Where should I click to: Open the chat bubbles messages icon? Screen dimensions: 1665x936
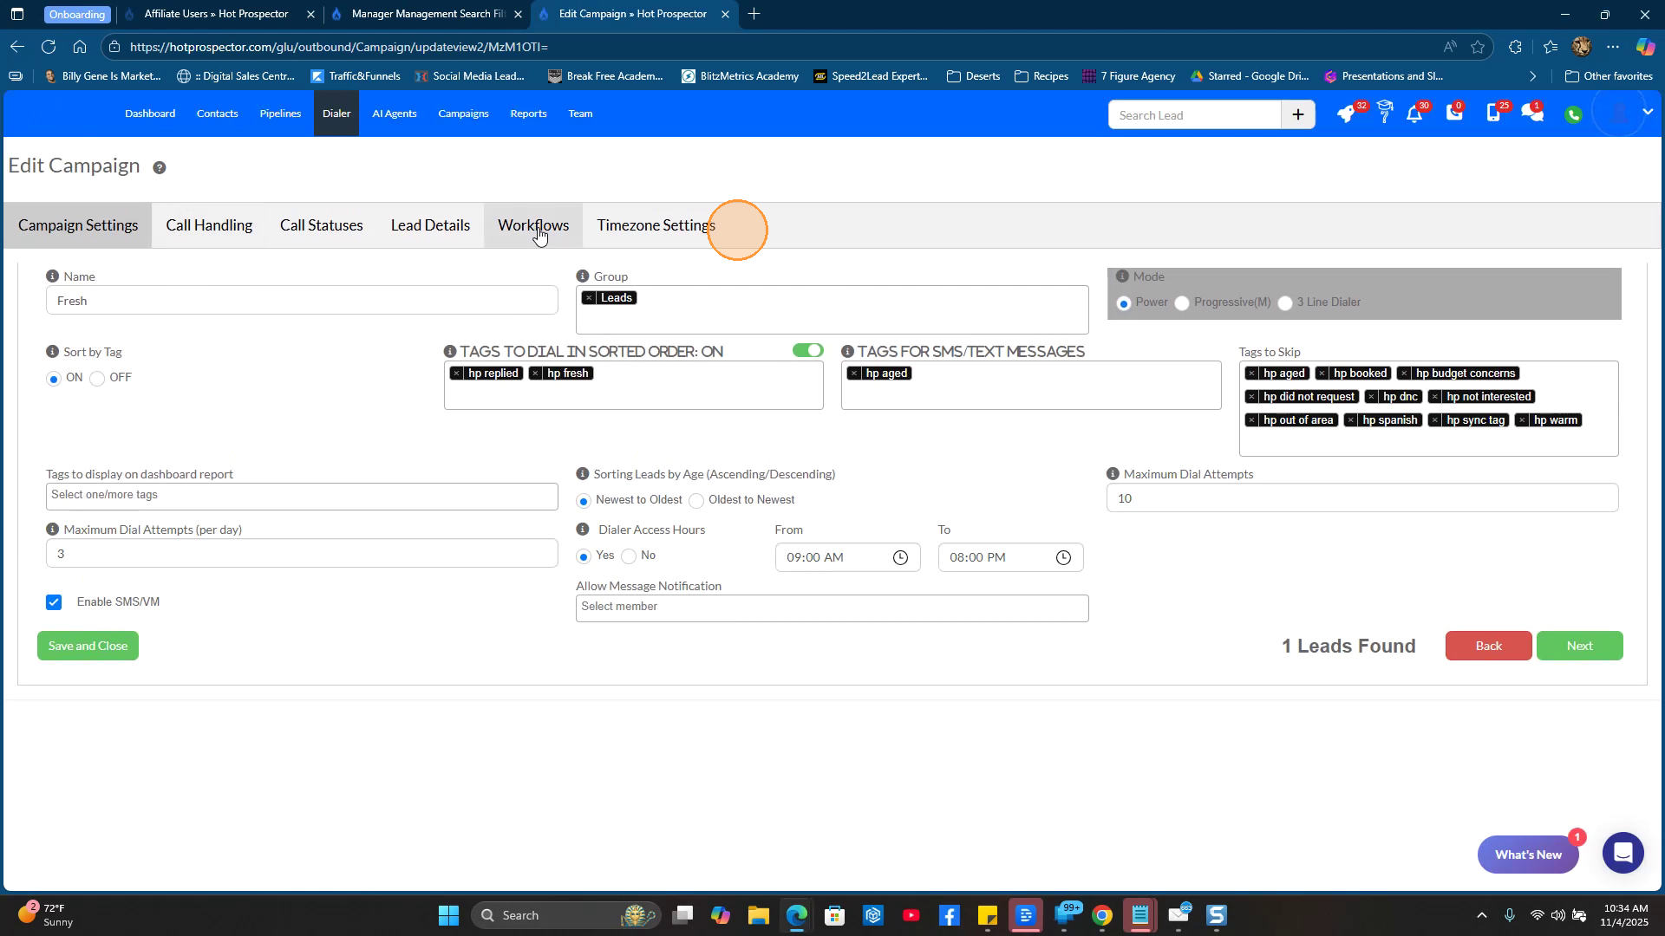coord(1532,114)
